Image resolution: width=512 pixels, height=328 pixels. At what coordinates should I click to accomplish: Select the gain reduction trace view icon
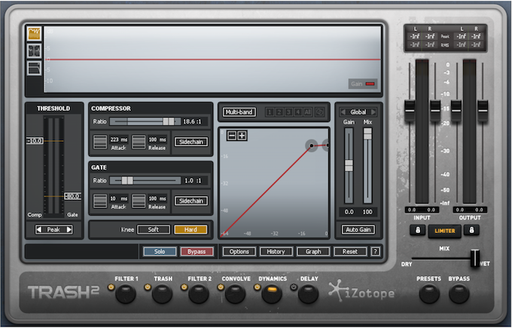click(35, 33)
